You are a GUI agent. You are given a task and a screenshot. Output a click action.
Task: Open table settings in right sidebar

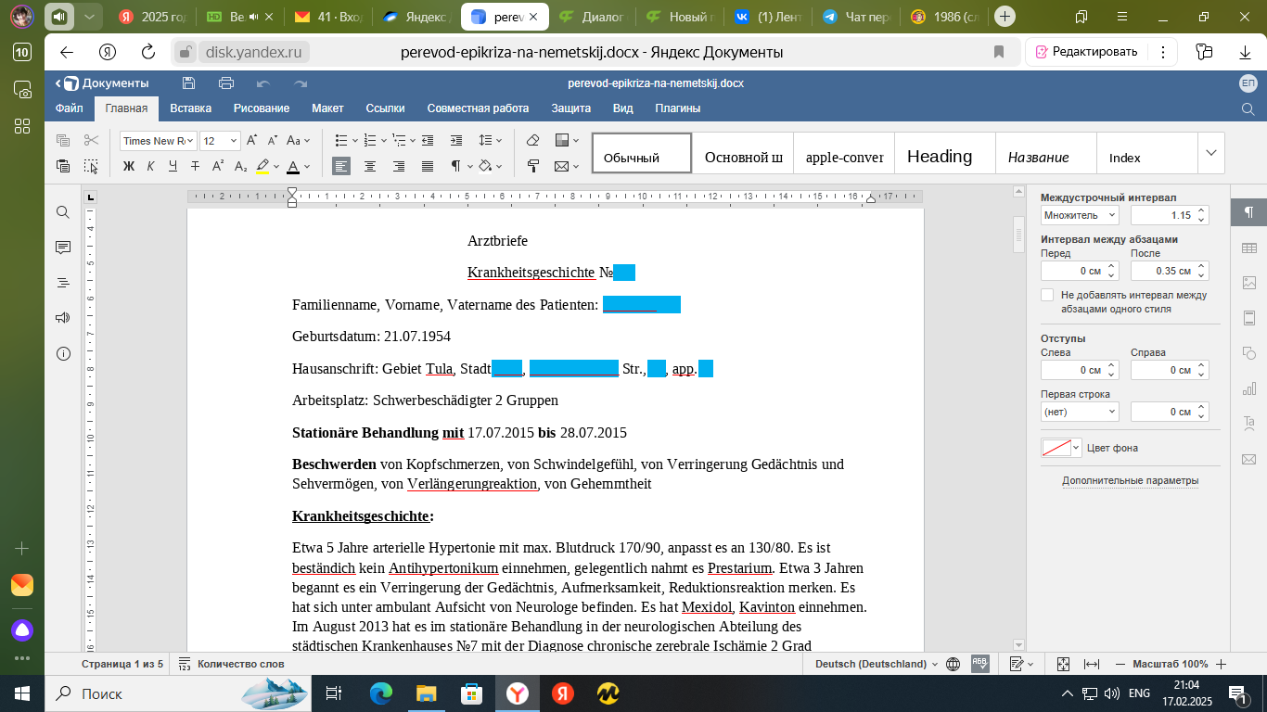(x=1248, y=248)
